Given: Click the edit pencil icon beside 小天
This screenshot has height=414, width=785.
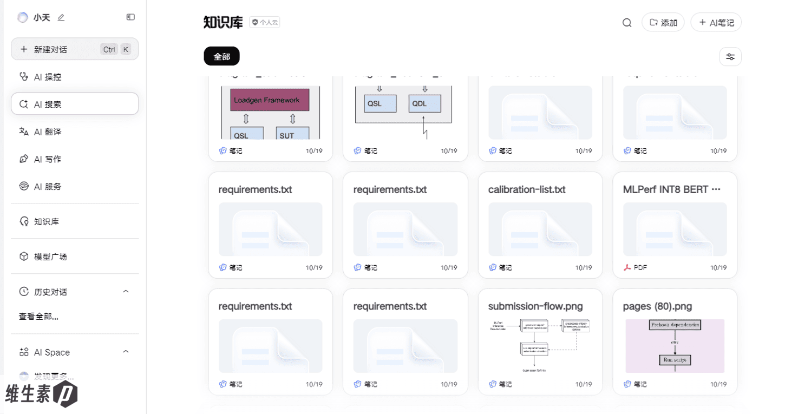Looking at the screenshot, I should point(61,17).
